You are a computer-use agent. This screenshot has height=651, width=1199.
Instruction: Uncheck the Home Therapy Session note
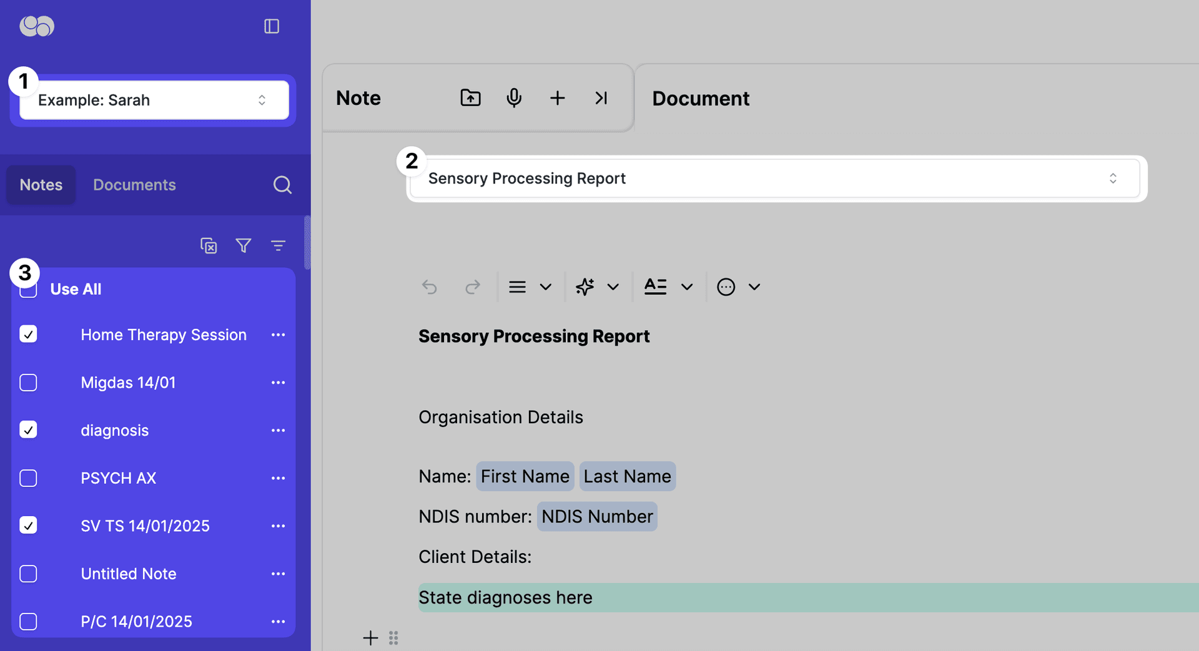[x=28, y=335]
